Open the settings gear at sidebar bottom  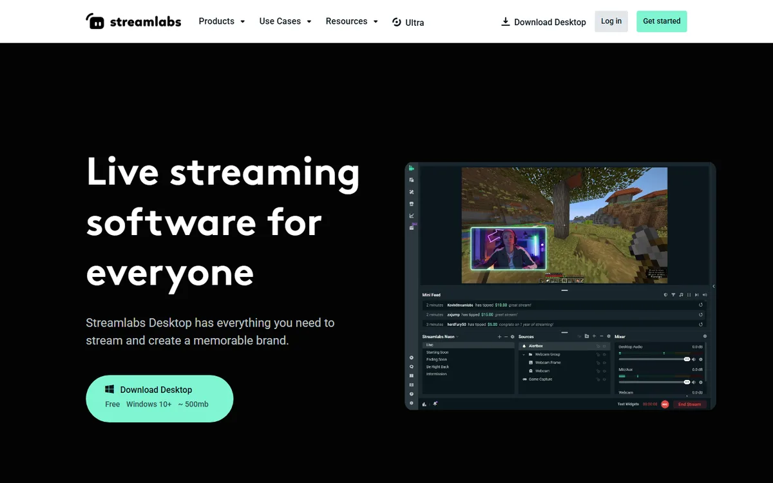pyautogui.click(x=412, y=403)
